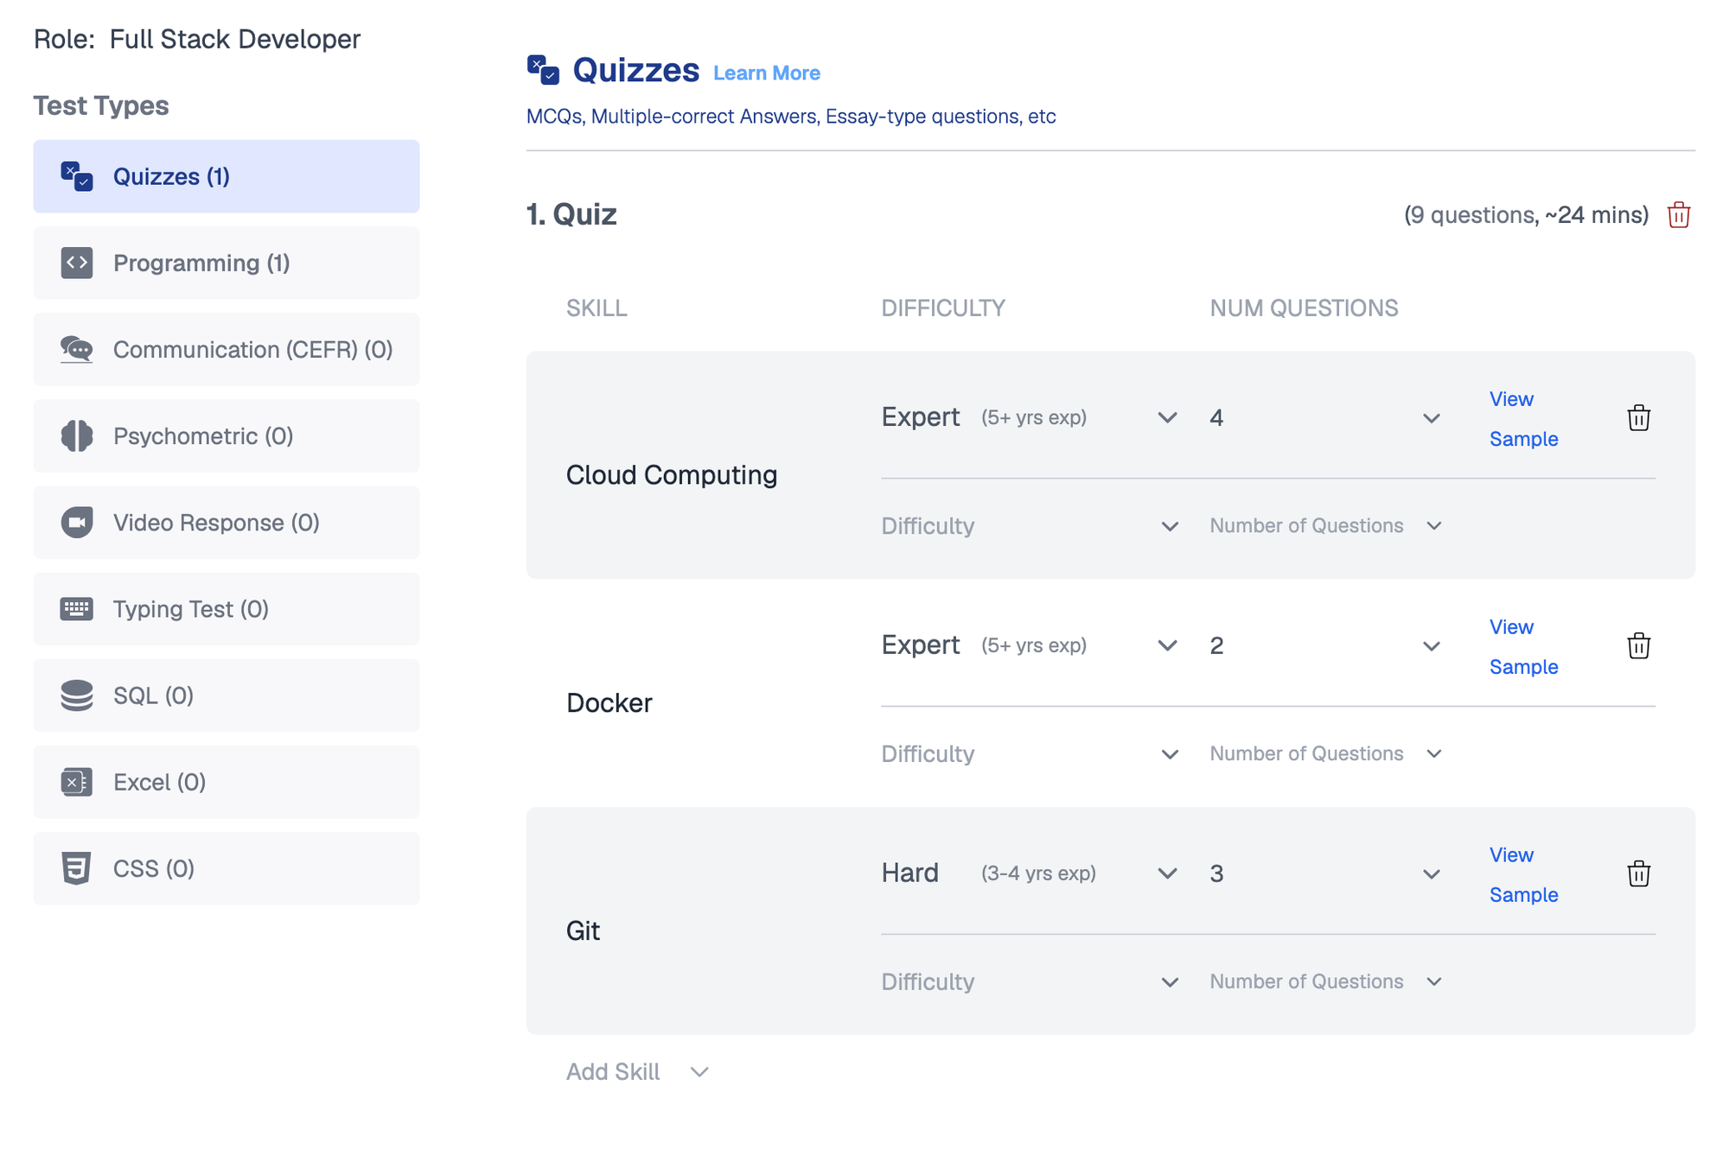The image size is (1729, 1168).
Task: Open empty Difficulty dropdown under Cloud Computing
Action: (1030, 526)
